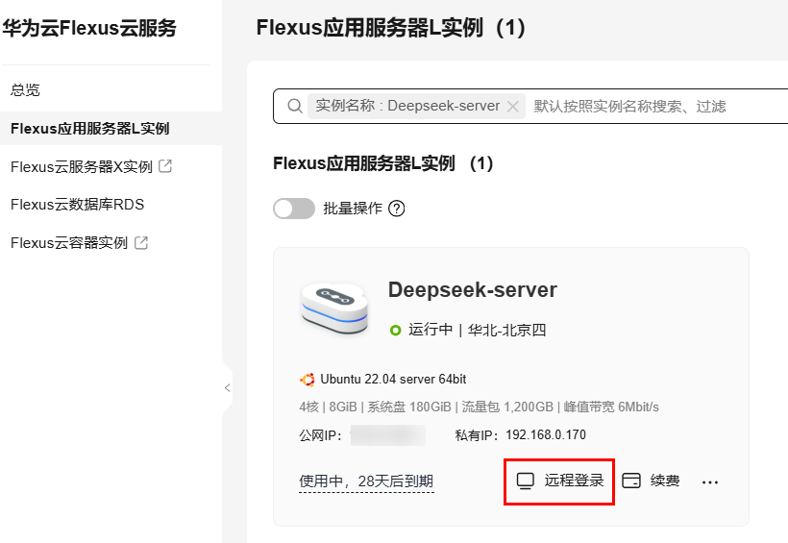Click the search magnifier icon
Image resolution: width=788 pixels, height=543 pixels.
[295, 106]
